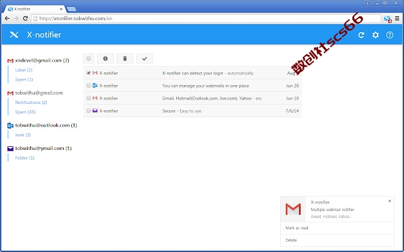Open message 'Gmail, Hotmail(Outlook.com, live.com), Yahoo'
This screenshot has height=252, width=404.
(192, 98)
